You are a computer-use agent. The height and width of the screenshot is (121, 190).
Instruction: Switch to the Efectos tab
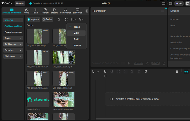coord(54,11)
